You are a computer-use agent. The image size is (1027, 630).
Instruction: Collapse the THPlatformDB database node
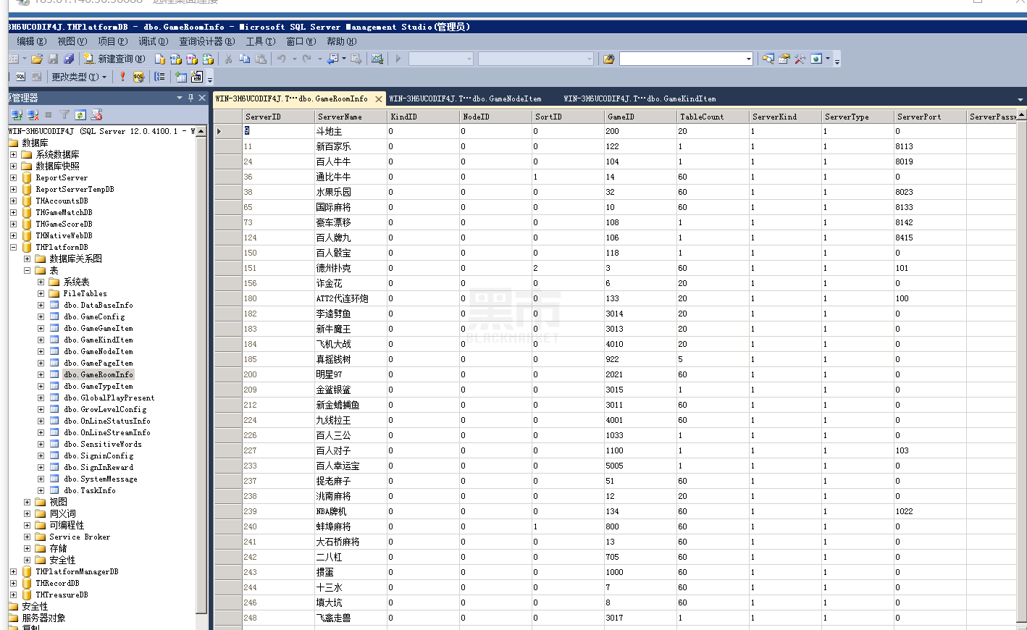click(13, 247)
